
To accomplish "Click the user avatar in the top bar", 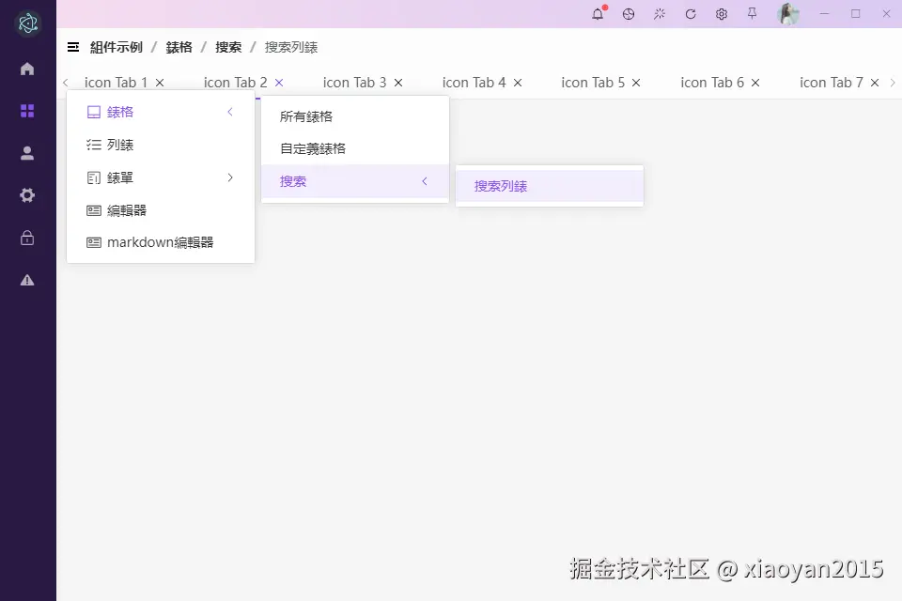I will pyautogui.click(x=788, y=14).
